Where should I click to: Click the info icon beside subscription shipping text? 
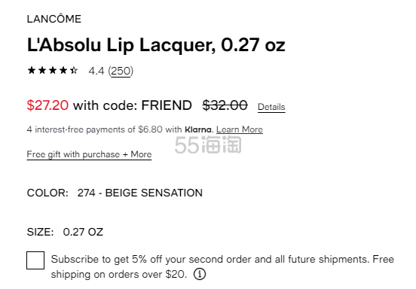coord(200,274)
